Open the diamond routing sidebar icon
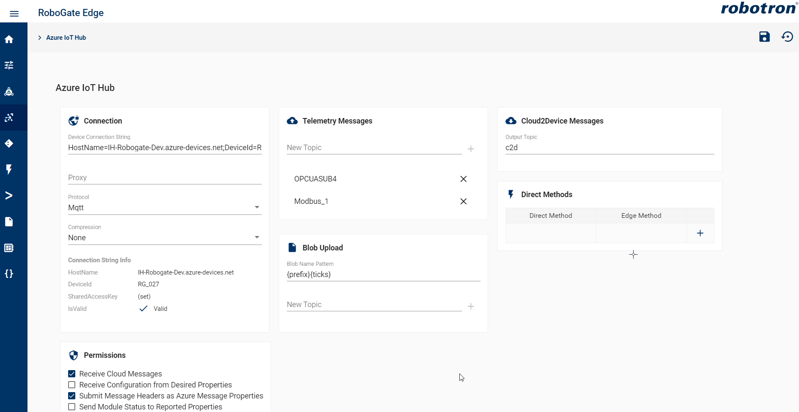Image resolution: width=799 pixels, height=412 pixels. pos(9,143)
